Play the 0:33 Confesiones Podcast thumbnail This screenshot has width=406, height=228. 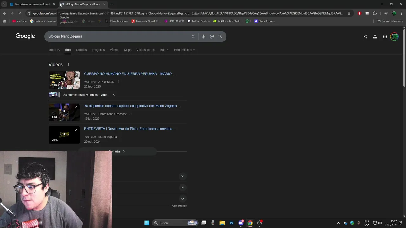coord(64,112)
